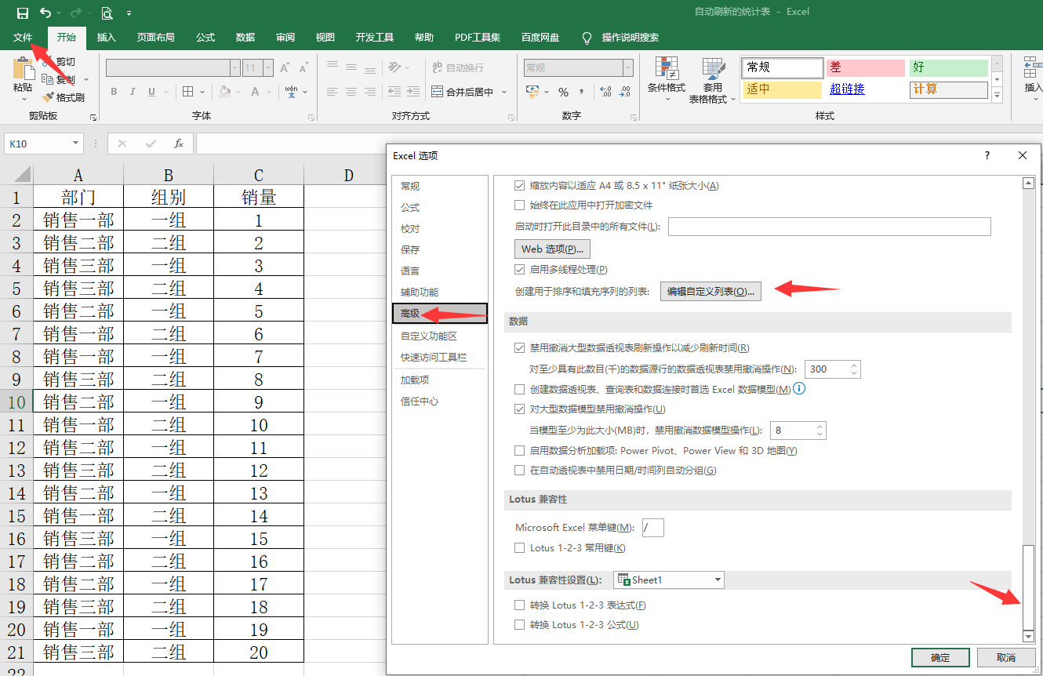Click the 确定 OK button
1043x676 pixels.
click(x=940, y=657)
